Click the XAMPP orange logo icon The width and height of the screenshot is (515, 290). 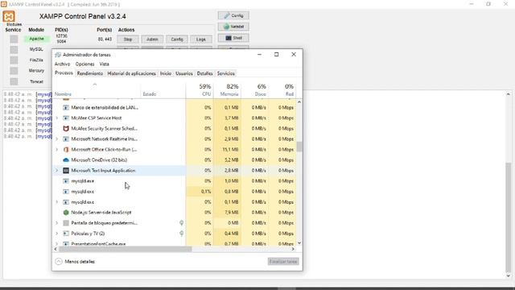(9, 16)
